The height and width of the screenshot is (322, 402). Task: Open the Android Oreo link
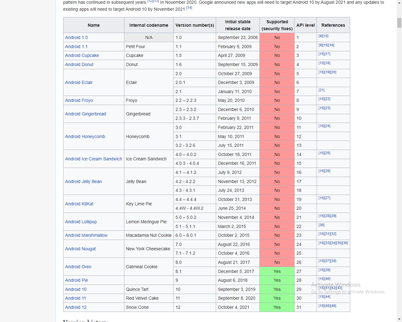78,267
